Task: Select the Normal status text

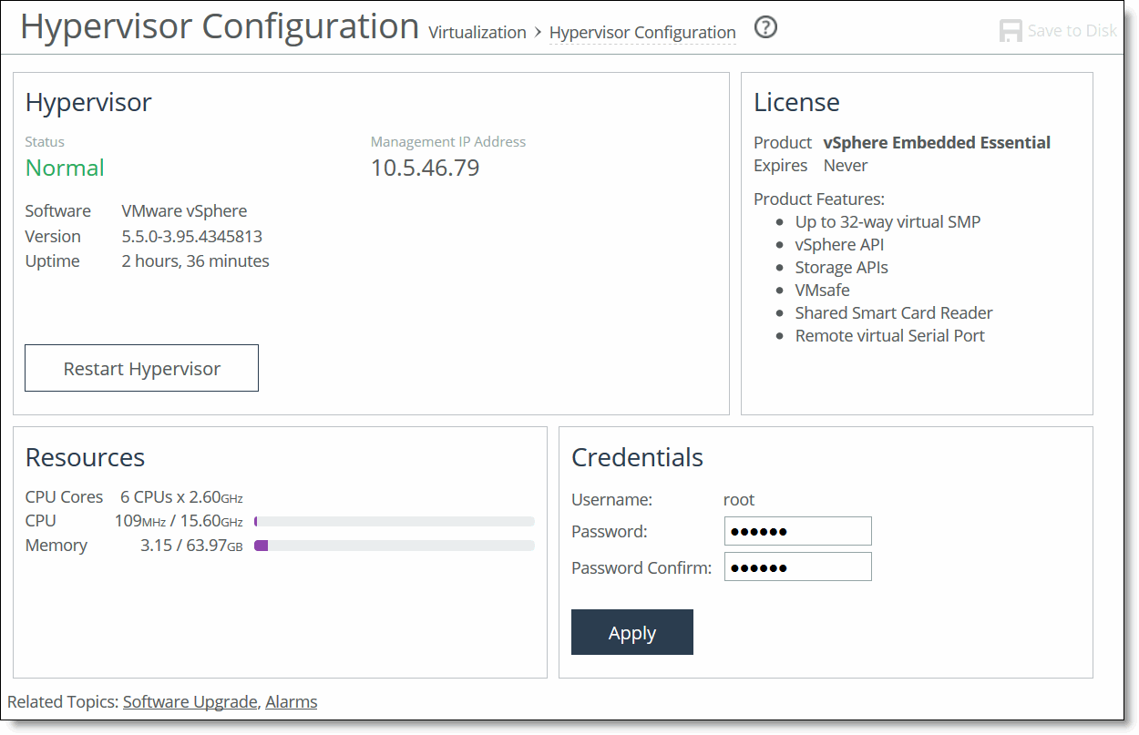Action: pos(65,168)
